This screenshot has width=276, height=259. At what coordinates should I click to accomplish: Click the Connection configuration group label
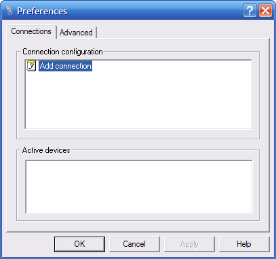click(62, 52)
